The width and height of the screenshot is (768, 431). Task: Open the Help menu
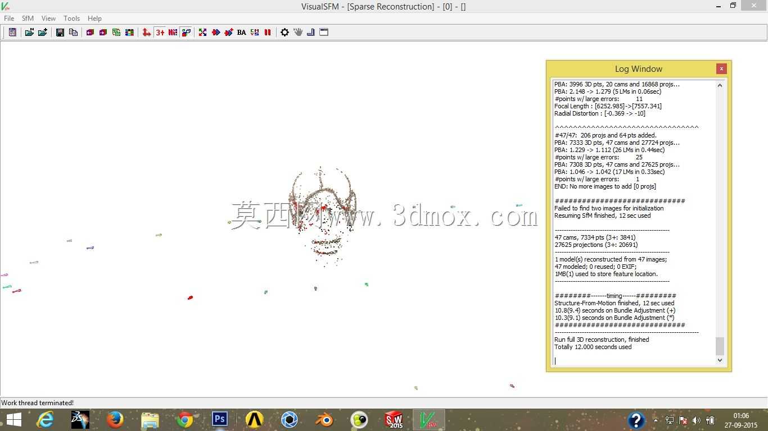[94, 19]
